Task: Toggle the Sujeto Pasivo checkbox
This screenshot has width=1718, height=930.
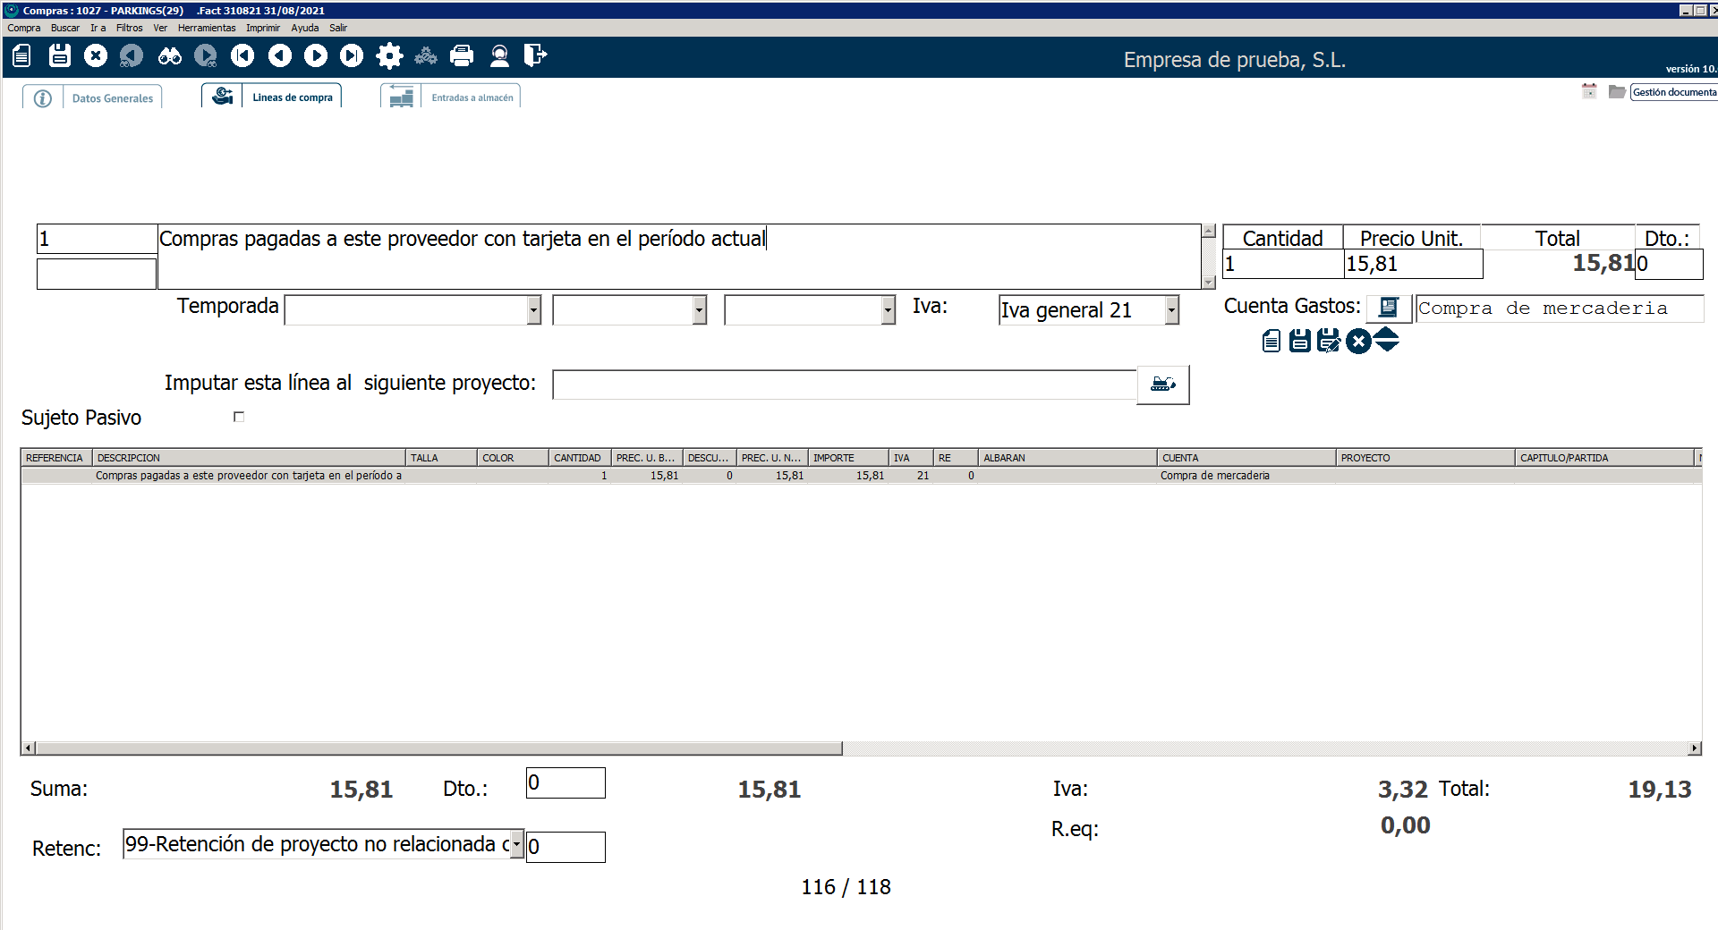Action: [239, 417]
